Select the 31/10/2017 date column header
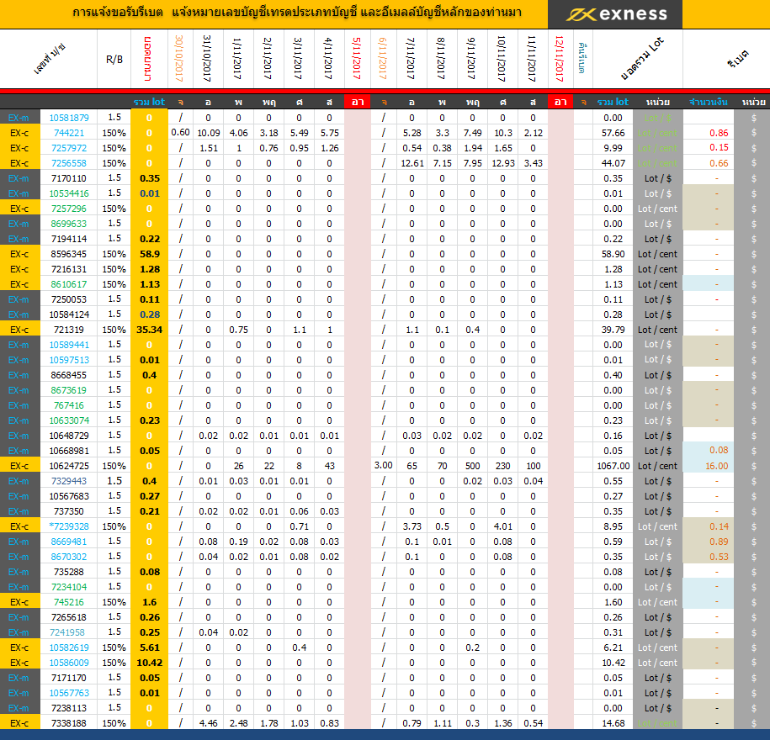 tap(208, 58)
